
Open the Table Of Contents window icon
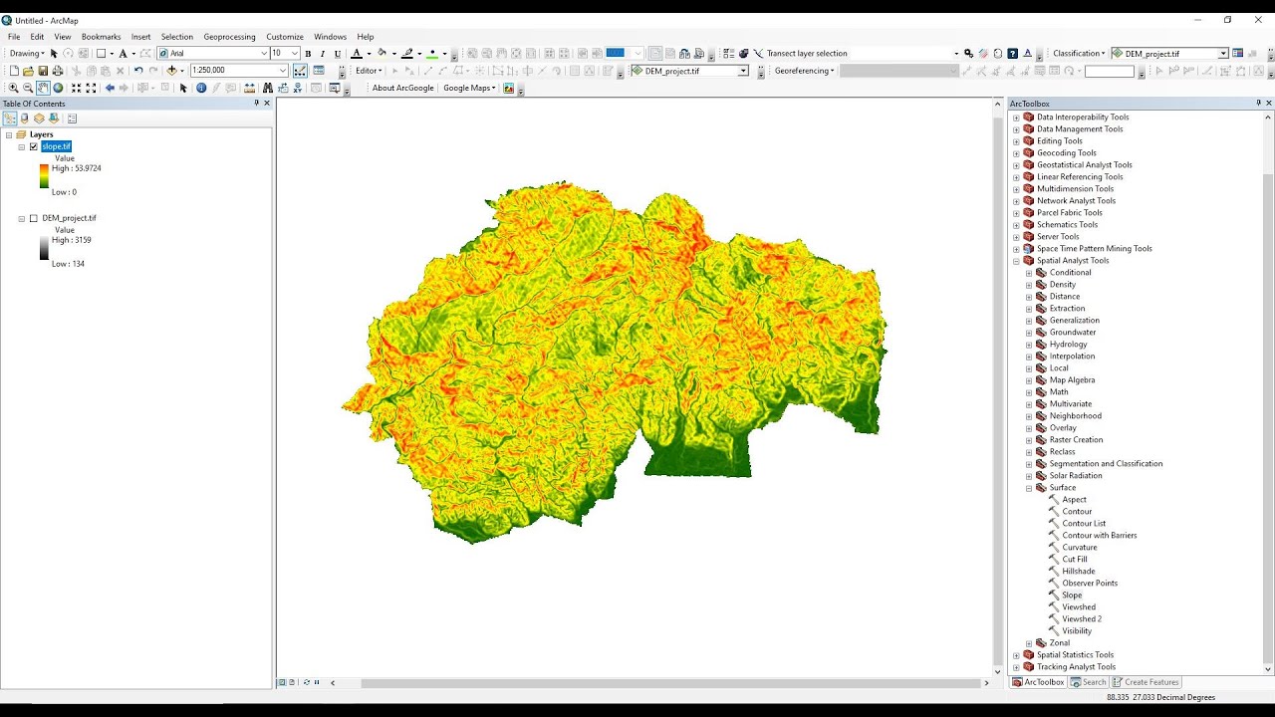pyautogui.click(x=319, y=71)
